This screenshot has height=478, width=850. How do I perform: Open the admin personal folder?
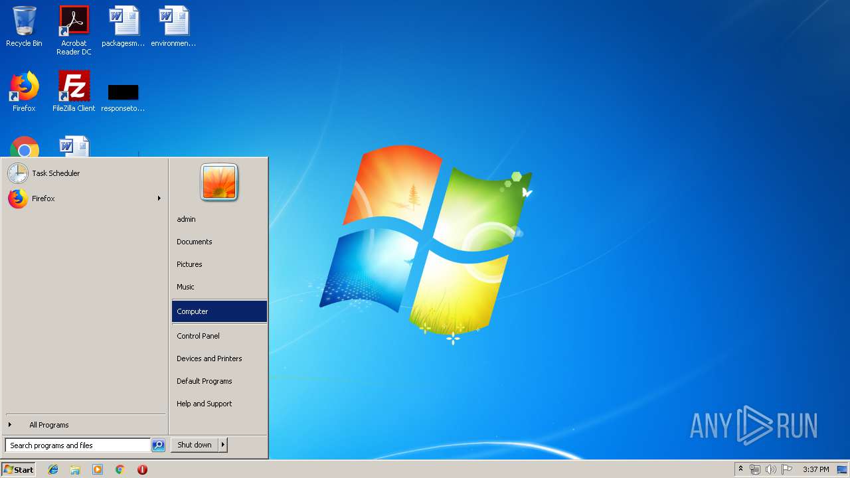219,219
